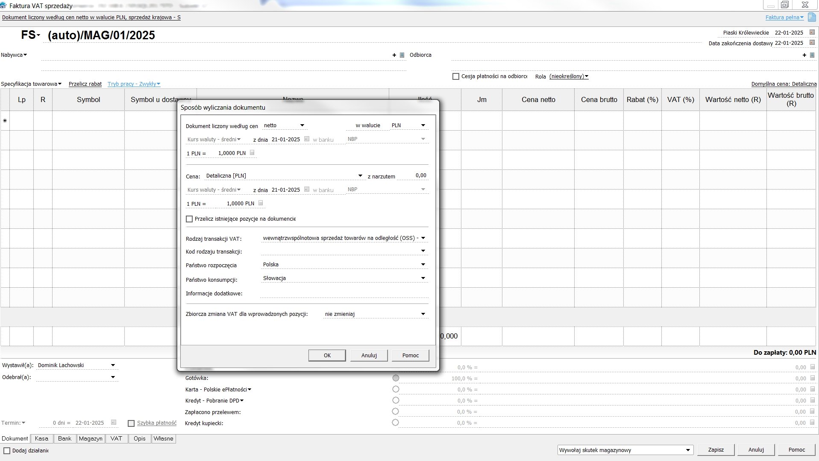819x461 pixels.
Task: Enable Przelicz istniejące pozycje na dokumencie
Action: 189,219
